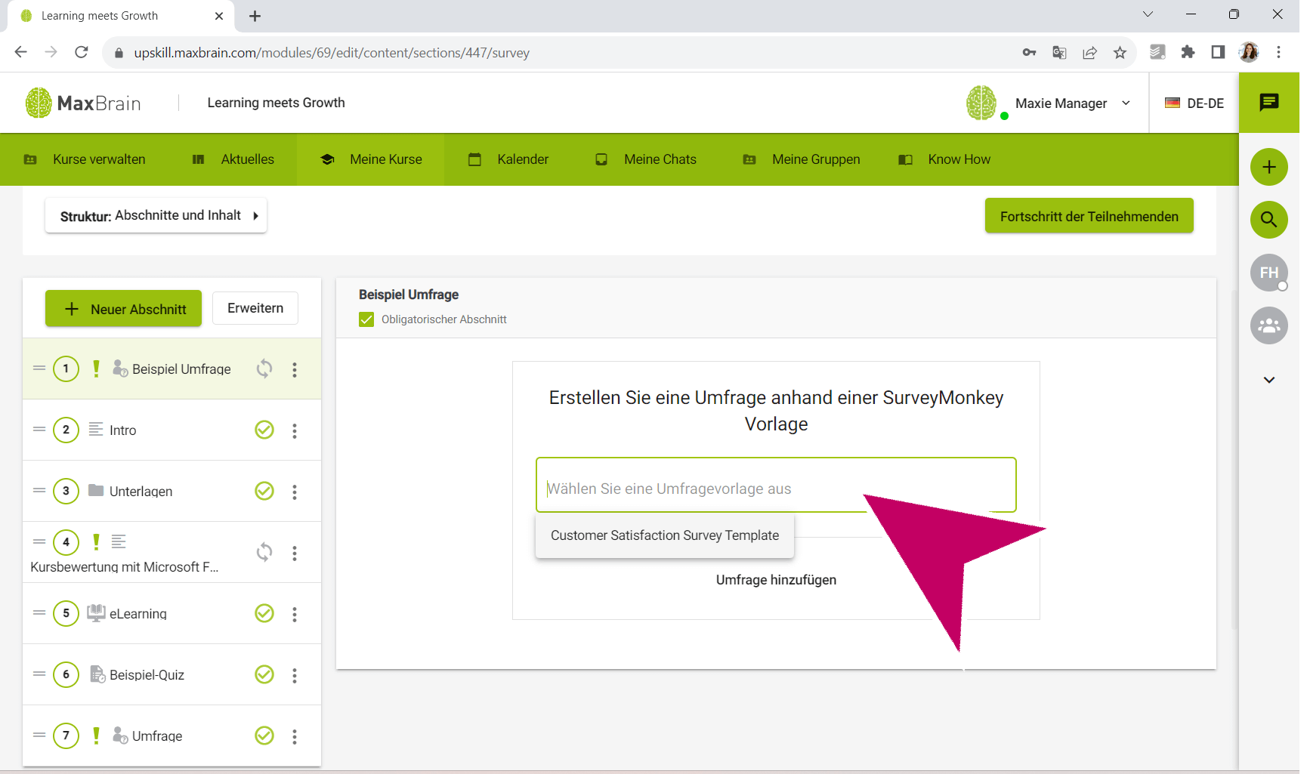Click Fortschritt der Teilnehmenden button
The height and width of the screenshot is (774, 1307).
1089,216
